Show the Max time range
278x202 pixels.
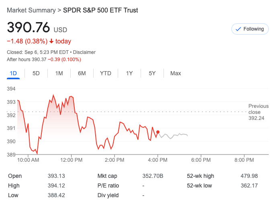coord(176,73)
